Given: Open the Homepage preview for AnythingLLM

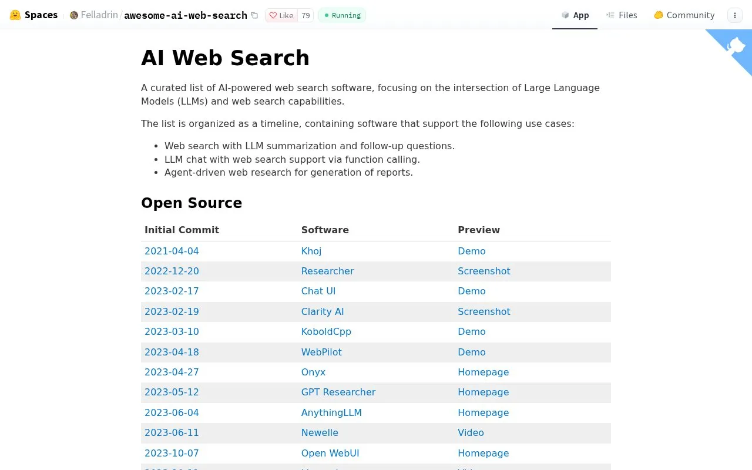Looking at the screenshot, I should [x=484, y=412].
